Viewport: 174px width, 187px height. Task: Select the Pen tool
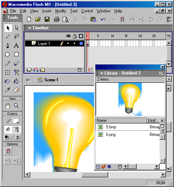point(8,46)
